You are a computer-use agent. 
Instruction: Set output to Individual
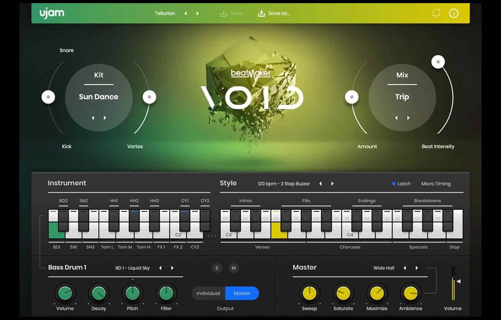coord(208,293)
